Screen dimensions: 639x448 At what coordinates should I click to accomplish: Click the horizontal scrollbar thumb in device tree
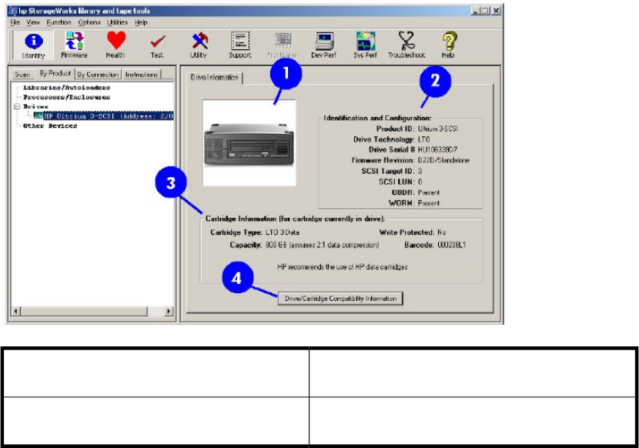coord(84,312)
